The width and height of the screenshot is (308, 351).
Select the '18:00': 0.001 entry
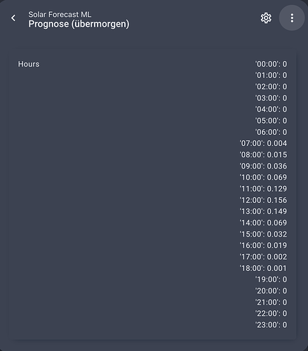point(263,268)
